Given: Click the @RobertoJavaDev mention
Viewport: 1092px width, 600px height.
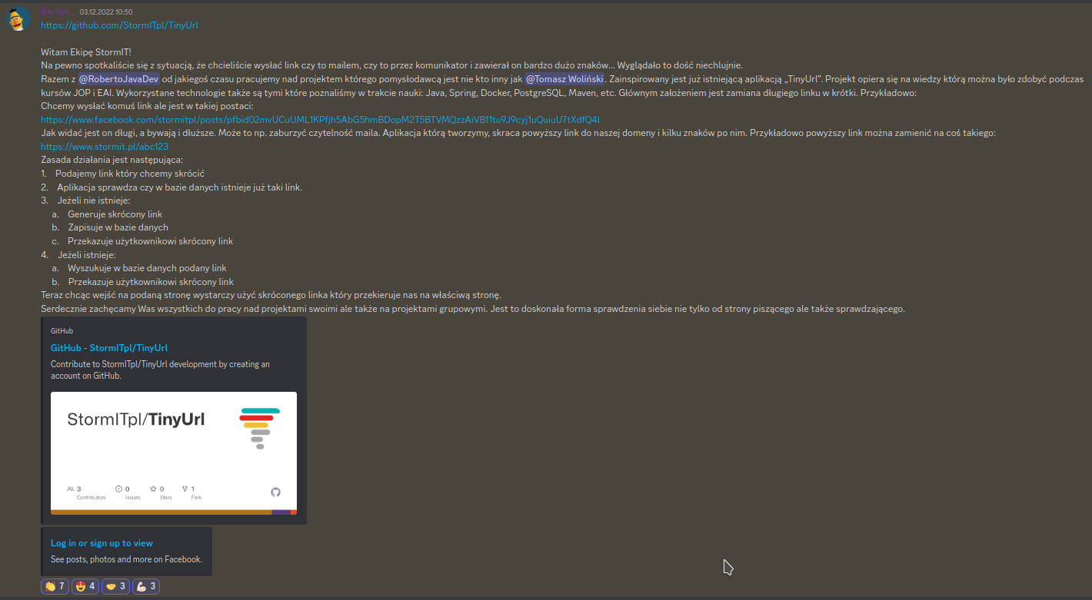Looking at the screenshot, I should 118,79.
